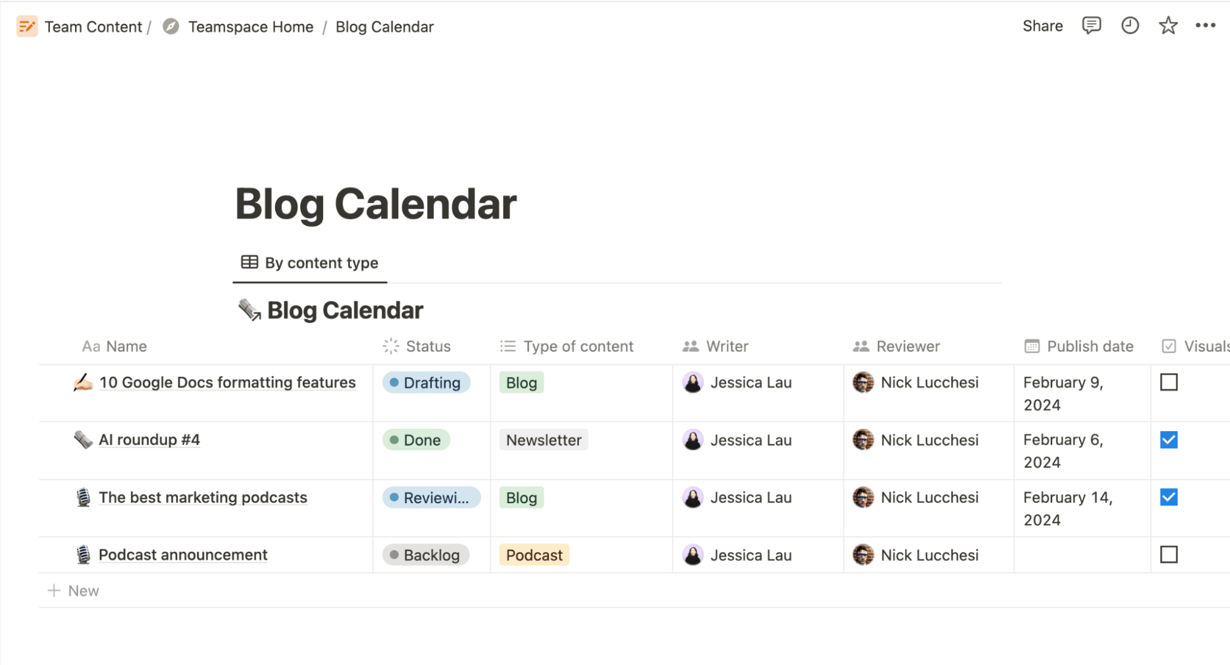Screen dimensions: 1230x665
Task: Click the list icon next to Type of content
Action: (509, 344)
